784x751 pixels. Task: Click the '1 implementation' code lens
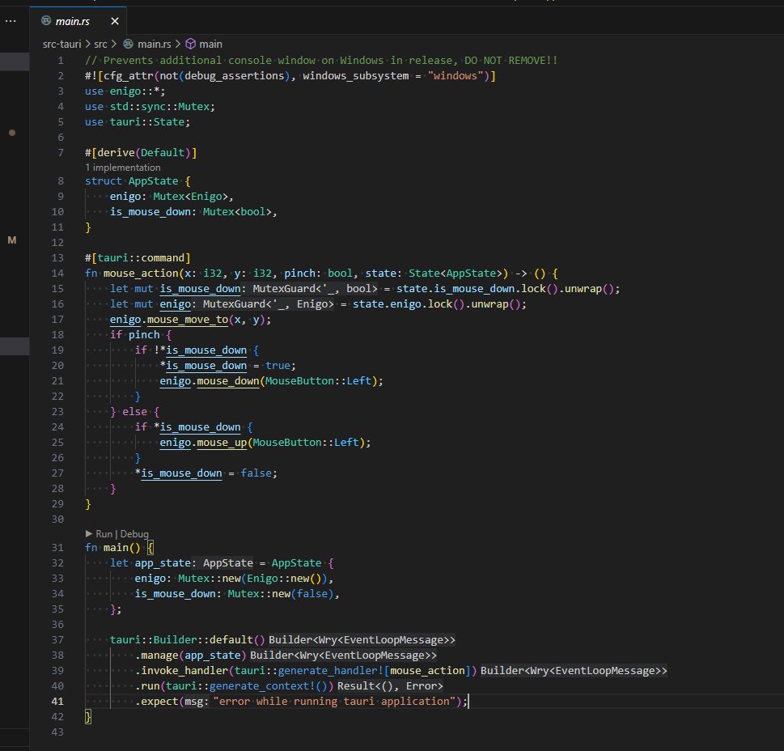click(x=122, y=168)
